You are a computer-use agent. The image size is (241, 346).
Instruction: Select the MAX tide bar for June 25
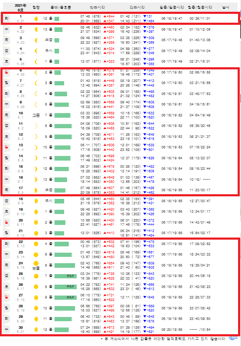[65, 276]
